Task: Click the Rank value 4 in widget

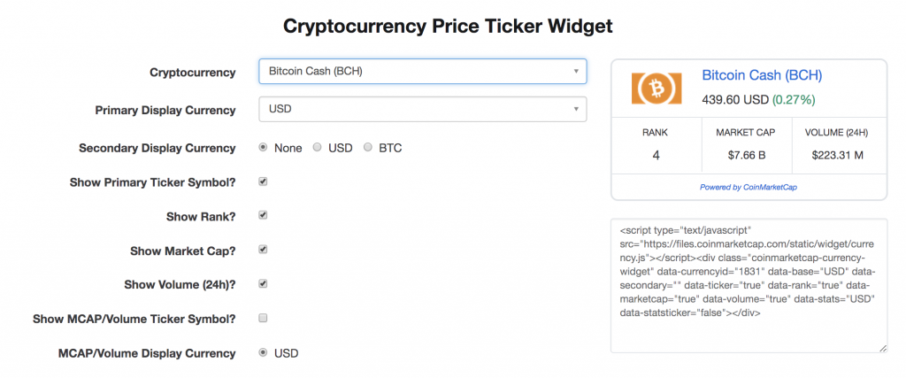Action: (x=656, y=156)
